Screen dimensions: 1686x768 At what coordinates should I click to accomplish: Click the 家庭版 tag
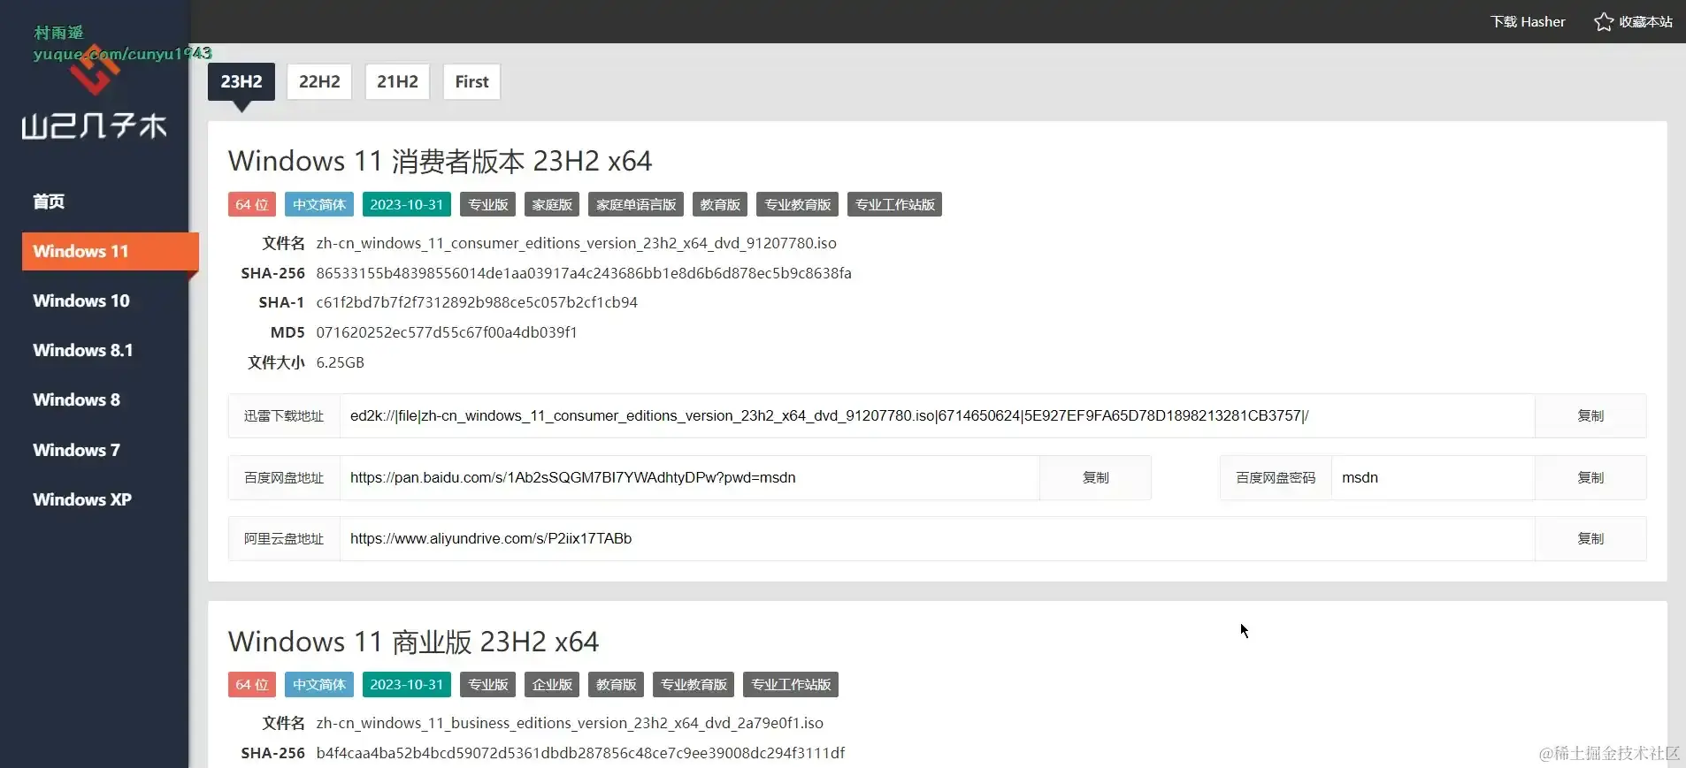coord(552,204)
